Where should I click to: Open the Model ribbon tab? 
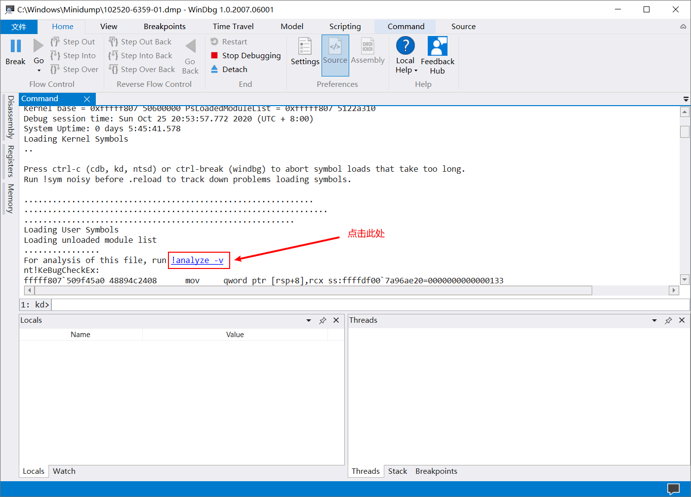click(x=292, y=27)
